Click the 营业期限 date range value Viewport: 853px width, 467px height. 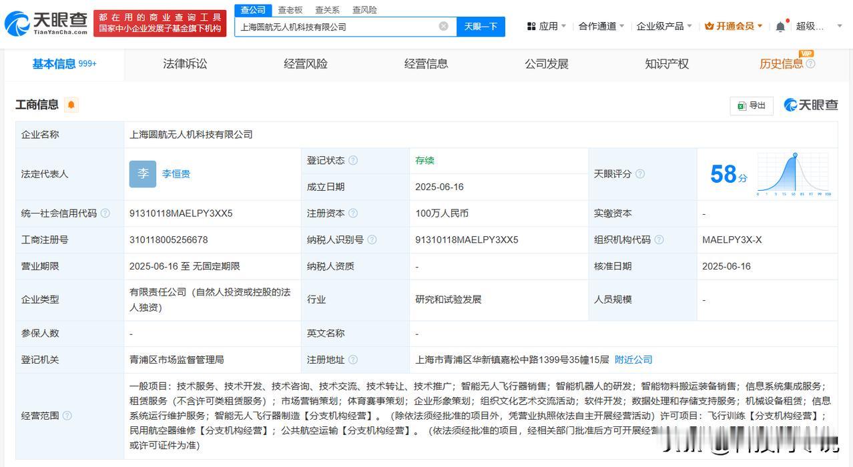pos(184,266)
